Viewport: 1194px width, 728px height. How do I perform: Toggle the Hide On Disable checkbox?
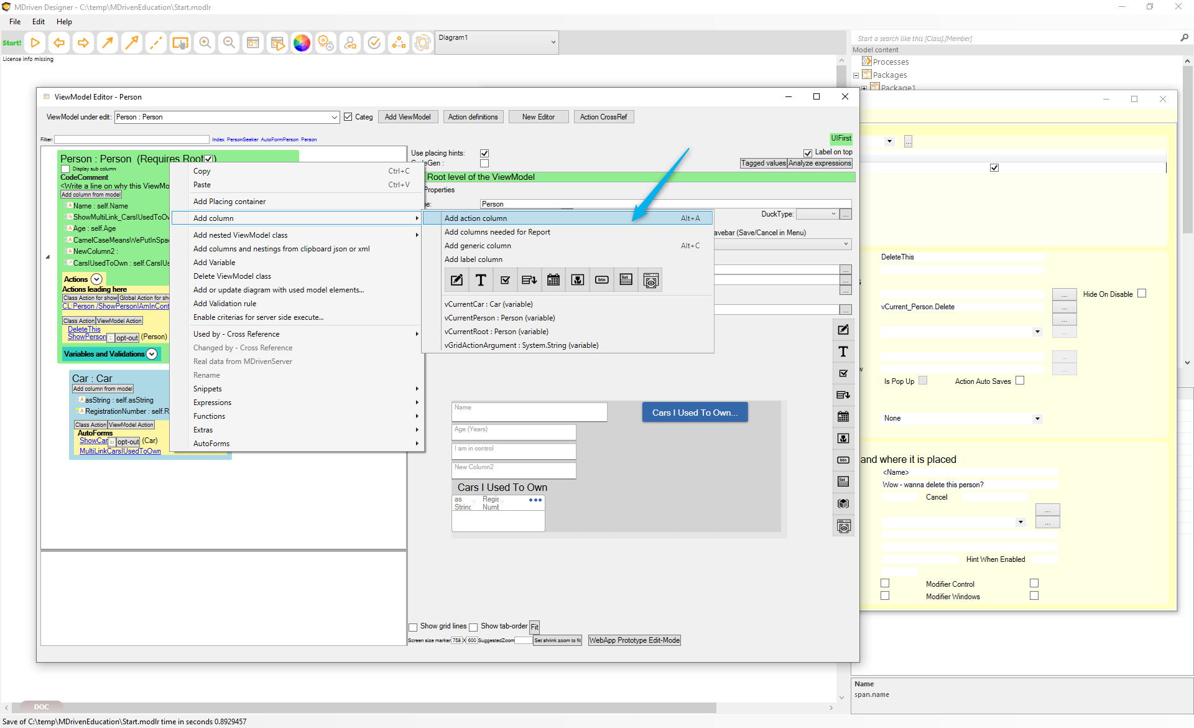click(x=1142, y=294)
